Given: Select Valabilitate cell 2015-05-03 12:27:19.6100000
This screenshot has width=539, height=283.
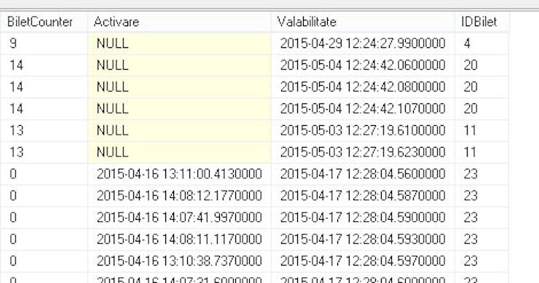Looking at the screenshot, I should (x=363, y=130).
